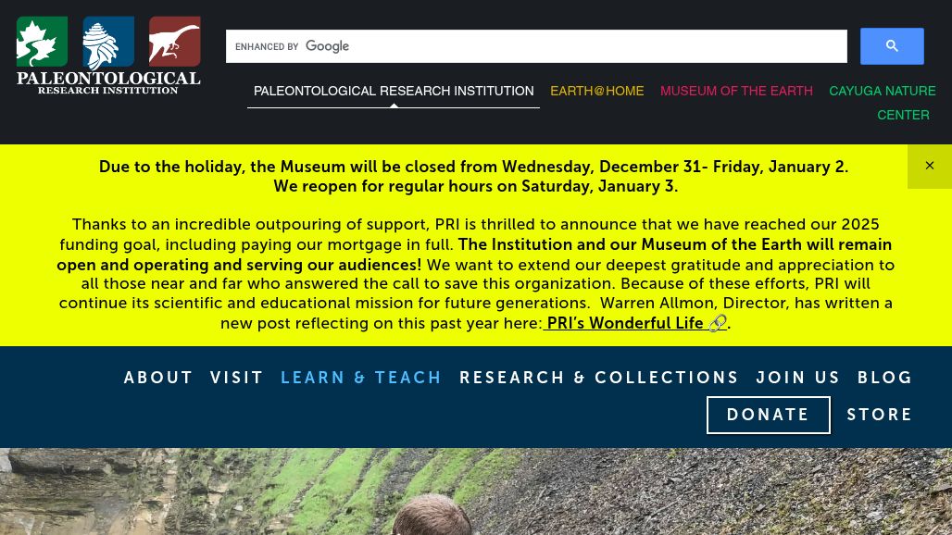Screen dimensions: 952x535
Task: Dismiss the holiday closure banner
Action: [x=930, y=165]
